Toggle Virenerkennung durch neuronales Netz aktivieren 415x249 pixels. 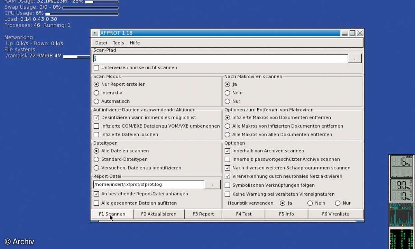click(x=227, y=176)
